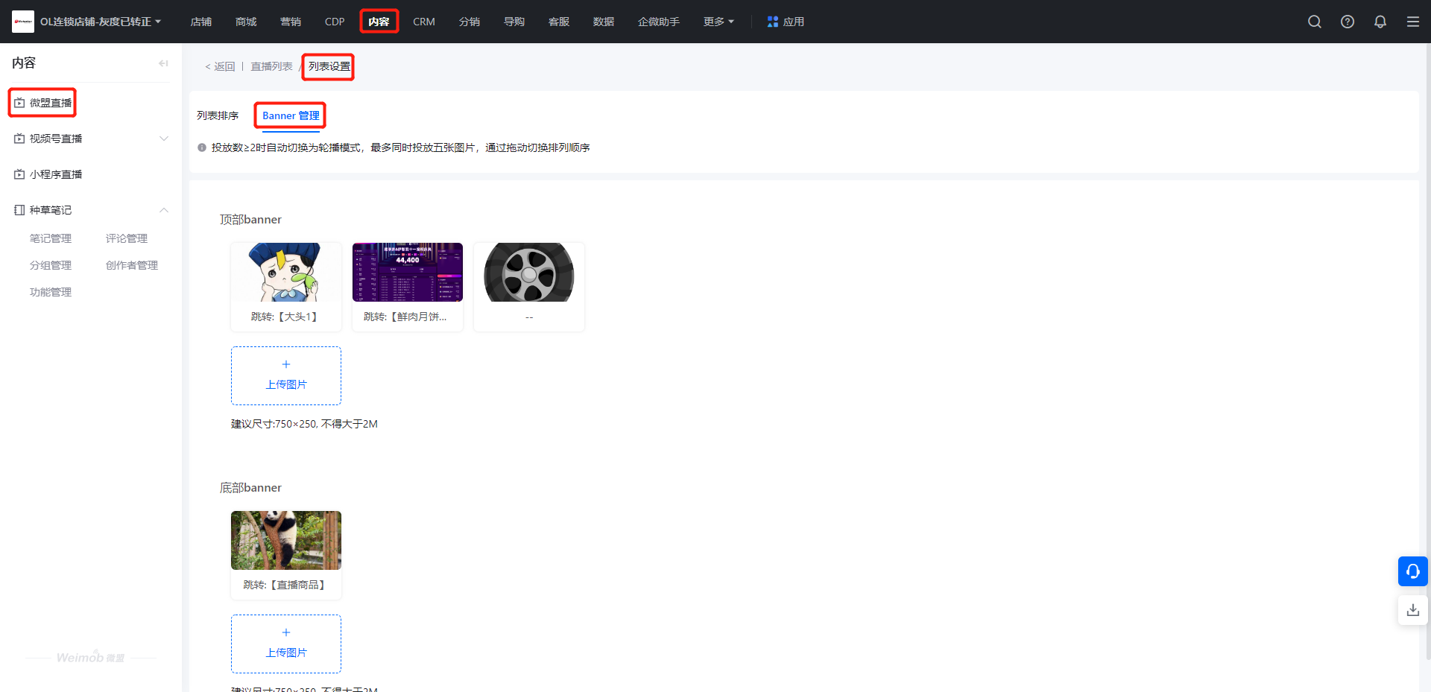Open the 客服 menu
The image size is (1431, 692).
(x=559, y=22)
